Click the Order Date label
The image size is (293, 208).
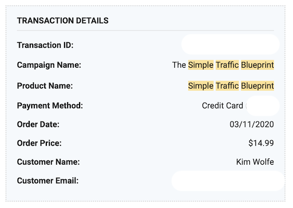point(38,124)
